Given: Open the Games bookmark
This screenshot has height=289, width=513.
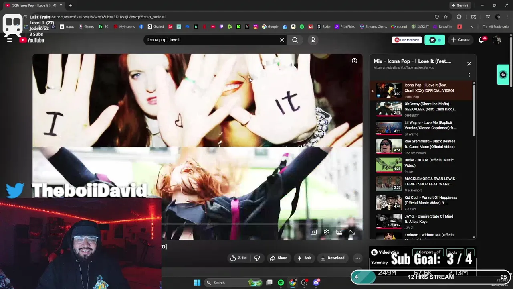Looking at the screenshot, I should [x=87, y=27].
